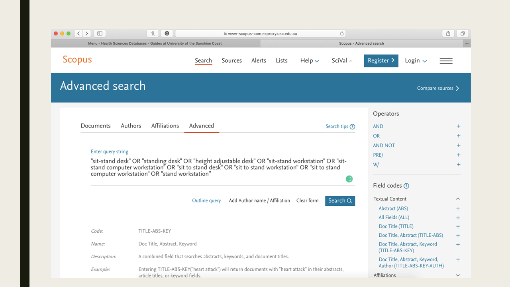This screenshot has height=287, width=510.
Task: Click Add Author name / Affiliation
Action: coord(259,201)
